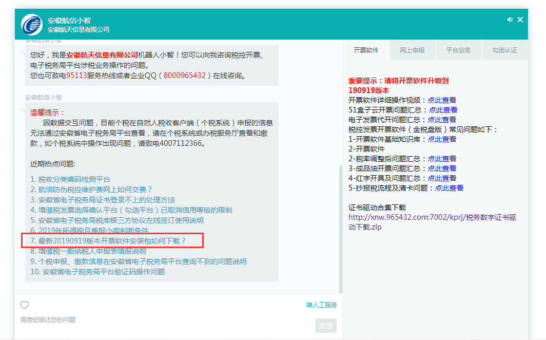Viewport: 546px width, 340px height.
Task: Click the 重要提示 upgrade notice text
Action: click(x=398, y=86)
